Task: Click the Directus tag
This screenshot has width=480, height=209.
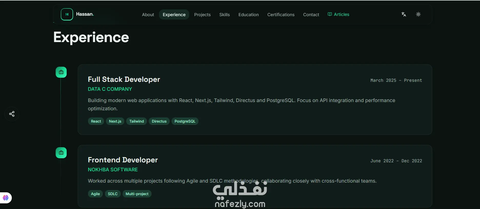Action: pyautogui.click(x=159, y=121)
